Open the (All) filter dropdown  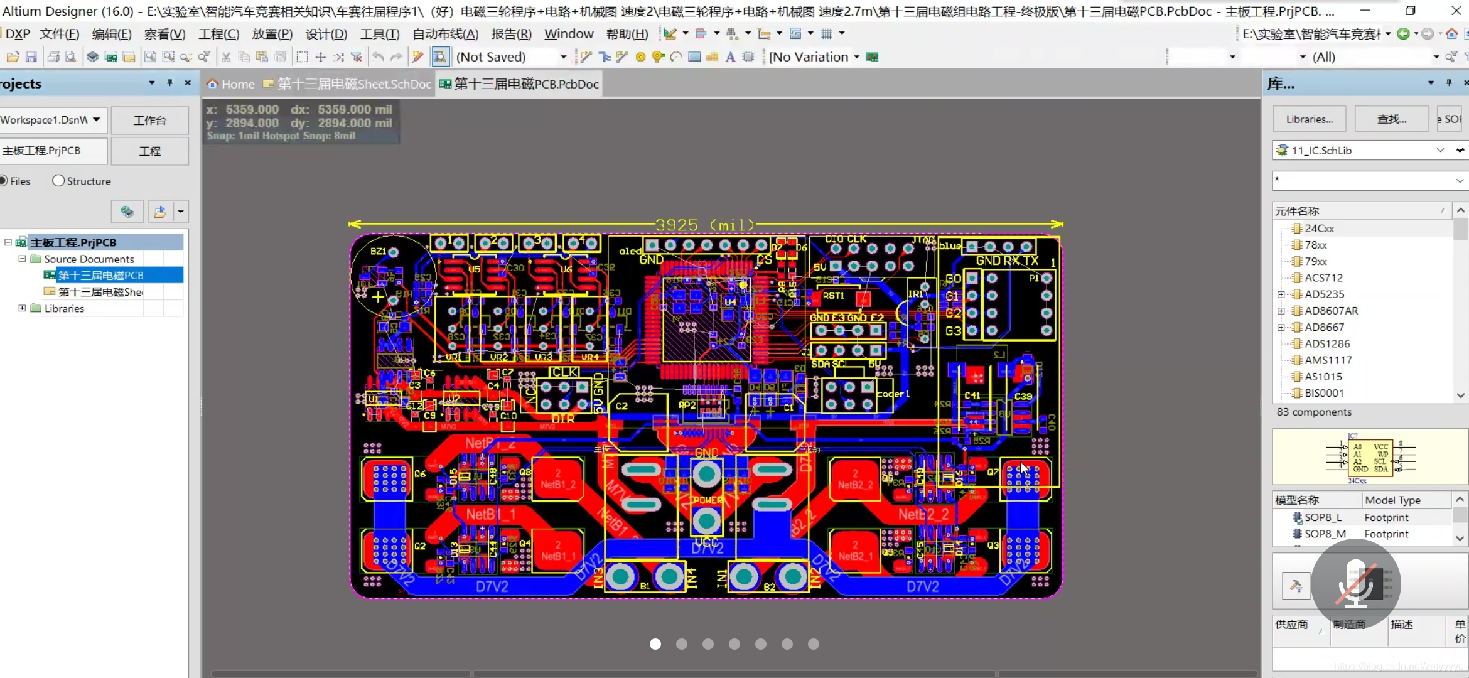[x=1436, y=57]
